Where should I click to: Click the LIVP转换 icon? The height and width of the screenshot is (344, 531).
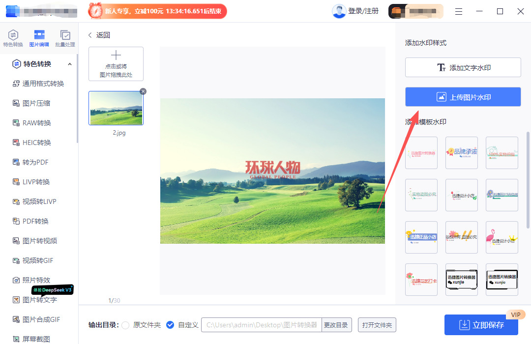coord(16,182)
